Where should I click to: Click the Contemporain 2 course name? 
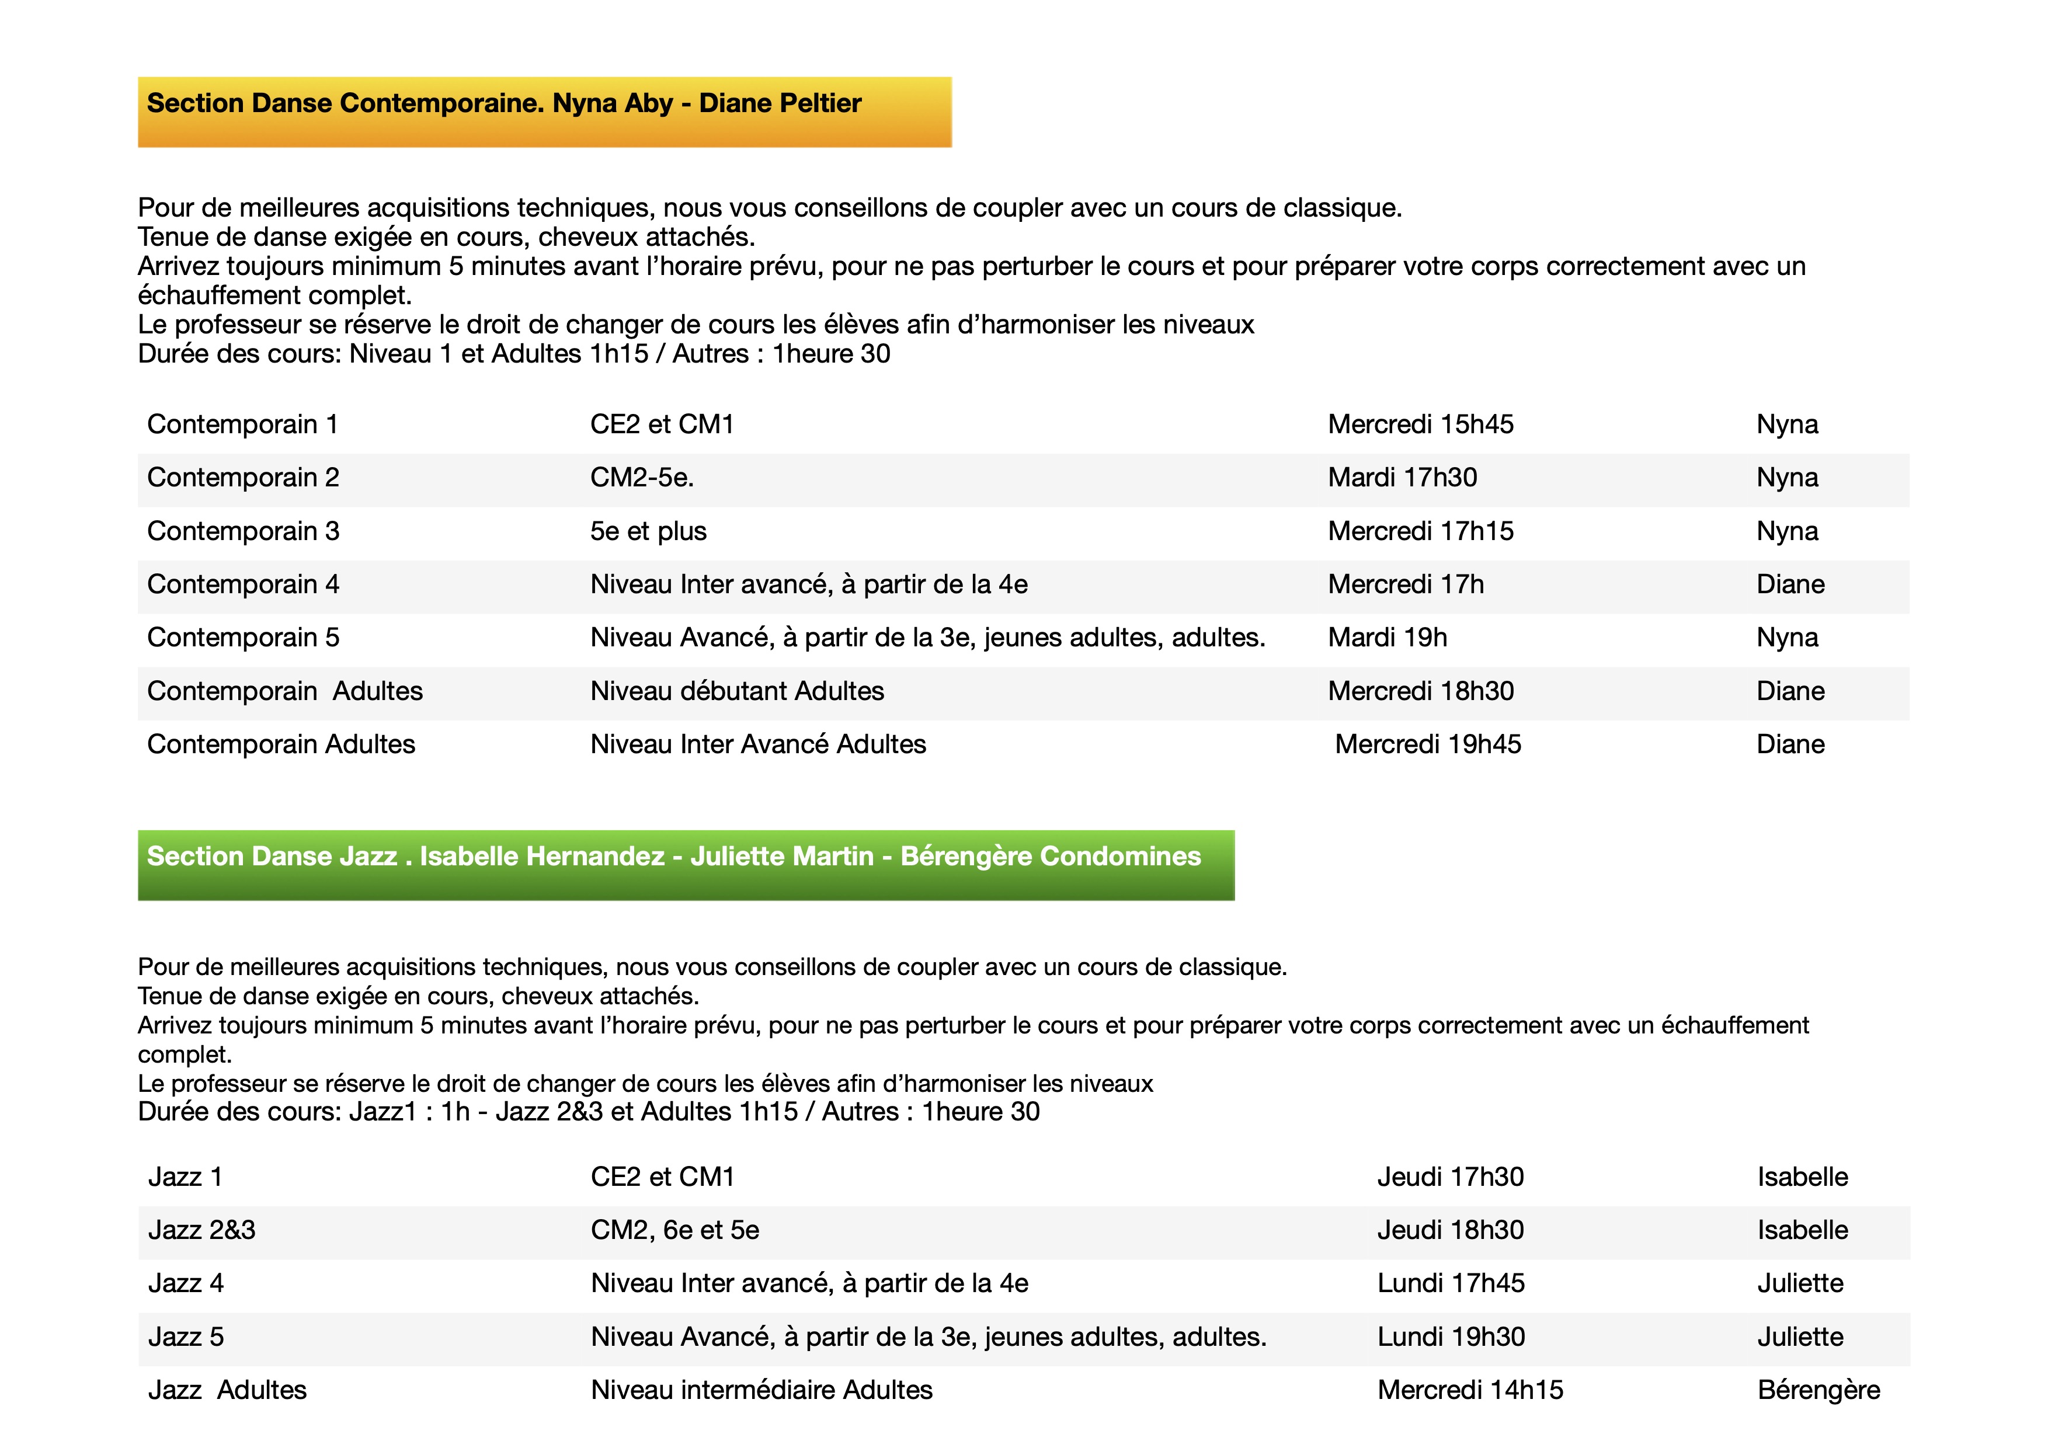[242, 478]
